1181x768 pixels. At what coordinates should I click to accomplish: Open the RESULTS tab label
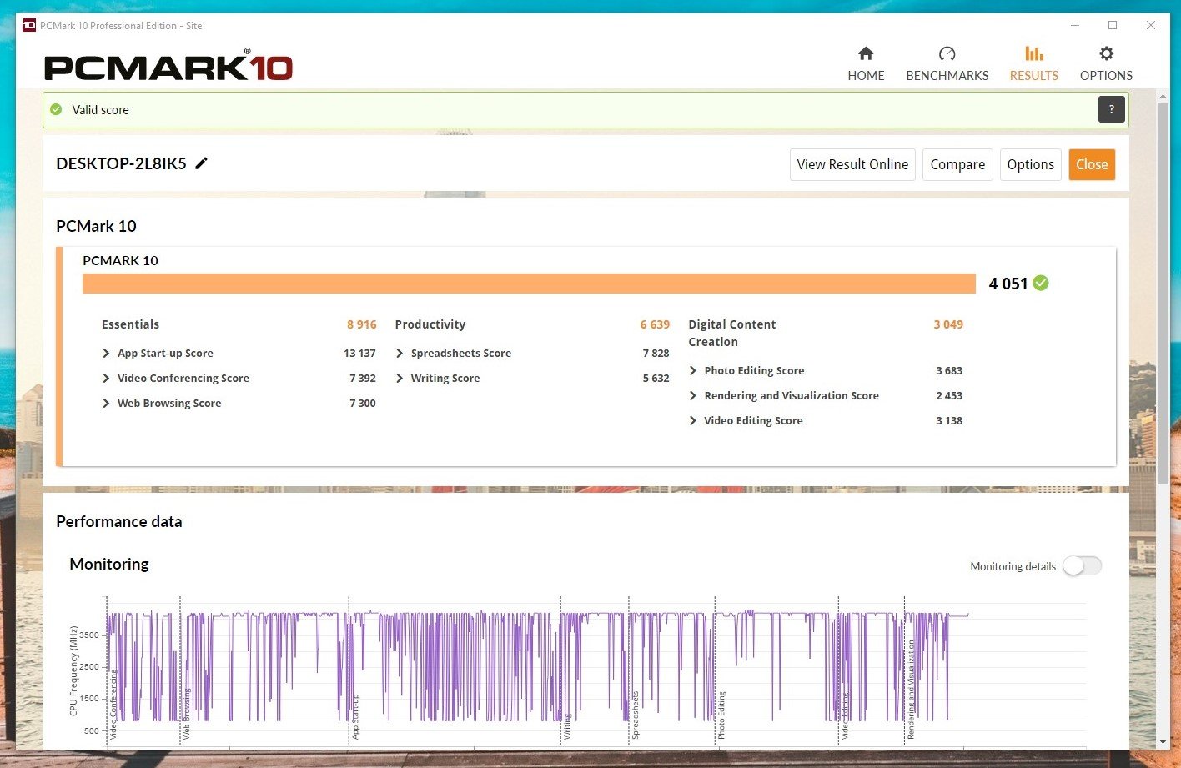pyautogui.click(x=1034, y=75)
